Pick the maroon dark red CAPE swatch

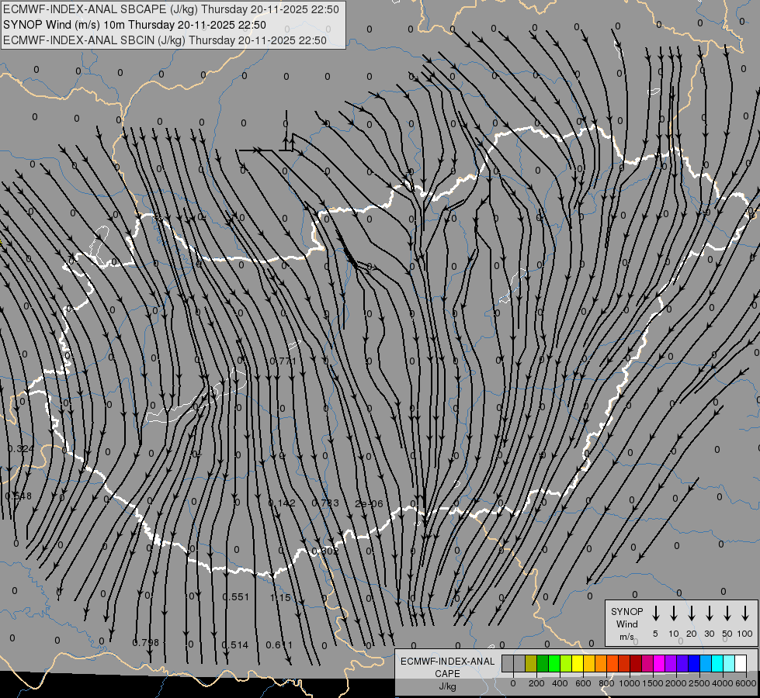click(x=636, y=664)
